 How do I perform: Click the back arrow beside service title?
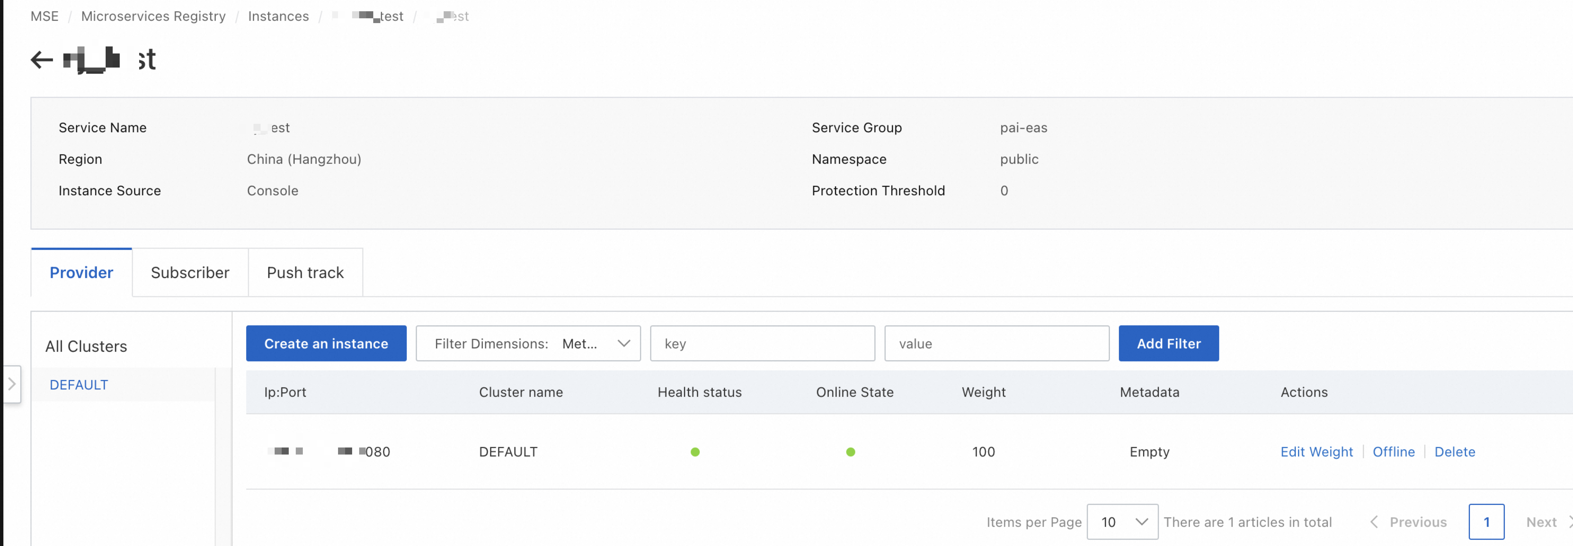tap(41, 60)
